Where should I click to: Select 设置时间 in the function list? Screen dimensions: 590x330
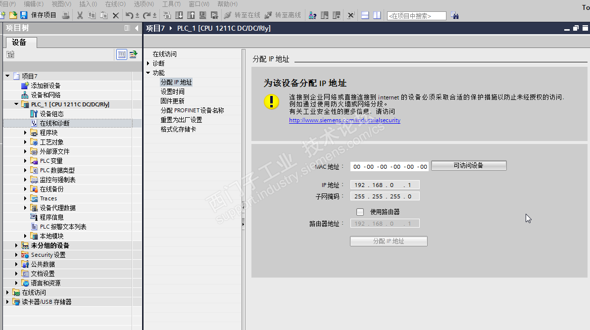173,92
